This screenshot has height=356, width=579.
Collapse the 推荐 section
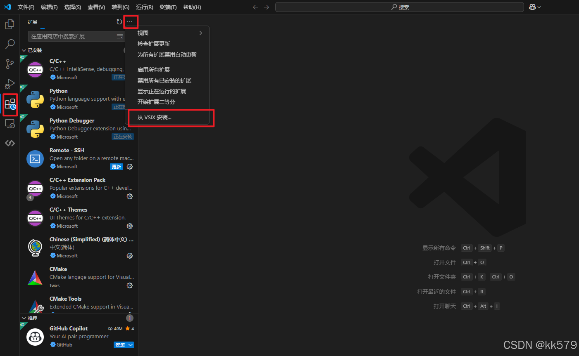point(24,318)
